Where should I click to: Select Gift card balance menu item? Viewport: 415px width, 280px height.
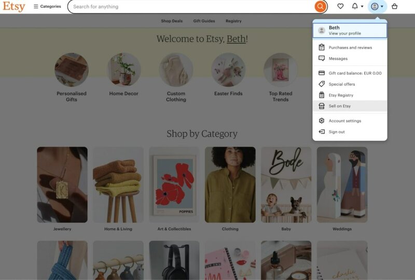pos(350,73)
